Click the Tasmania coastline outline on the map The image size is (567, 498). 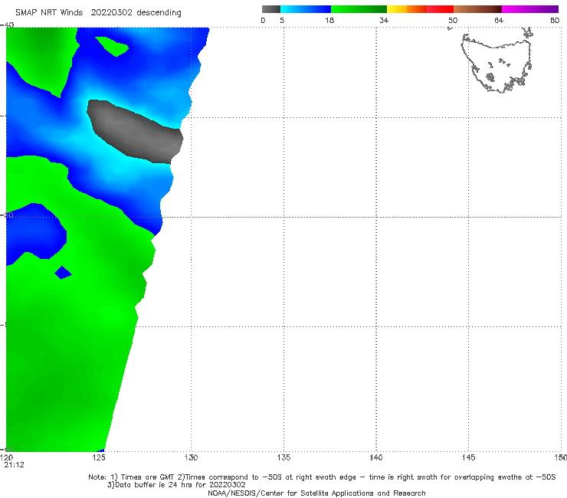tap(497, 61)
